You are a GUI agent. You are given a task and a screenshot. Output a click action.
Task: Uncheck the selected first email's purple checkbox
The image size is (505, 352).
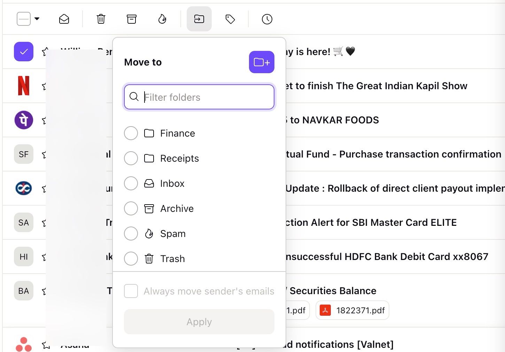click(x=24, y=52)
